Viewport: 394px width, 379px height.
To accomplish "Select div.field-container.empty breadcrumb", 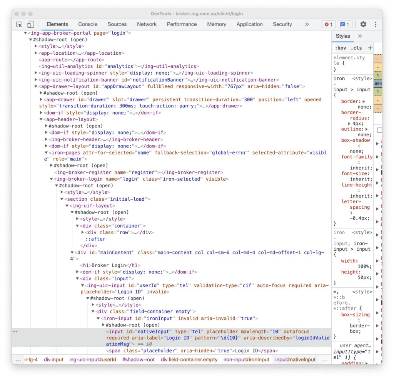I will pos(189,360).
